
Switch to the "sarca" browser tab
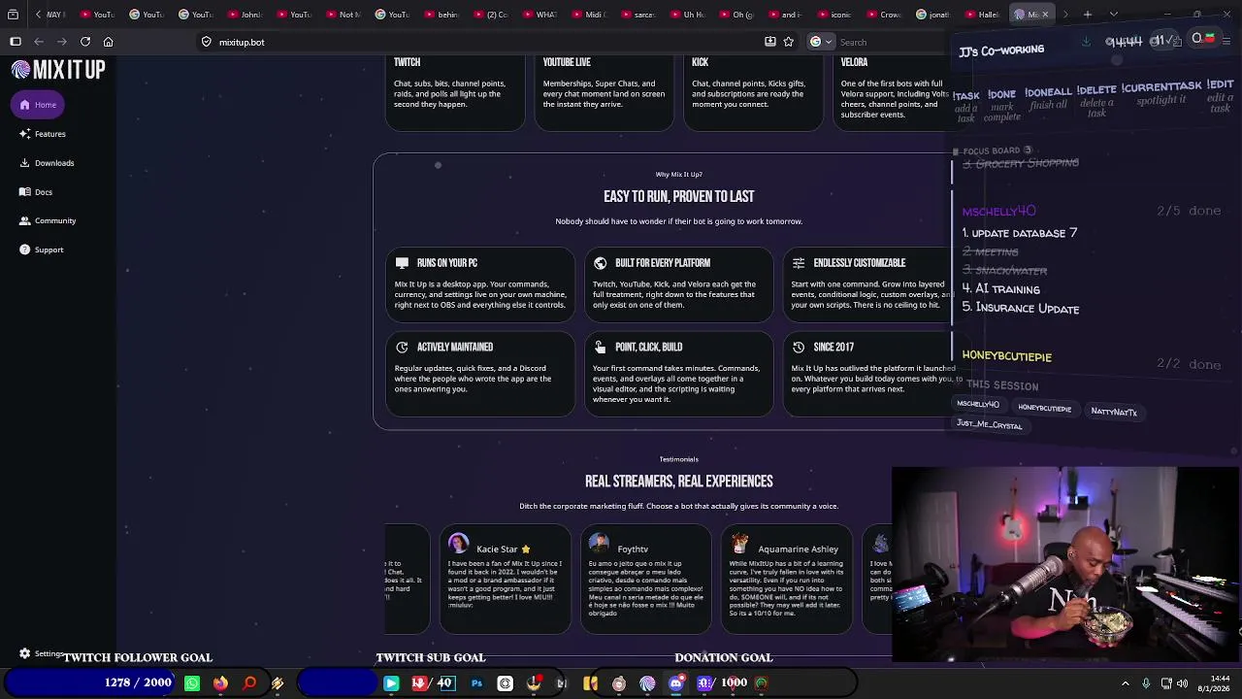[x=638, y=15]
